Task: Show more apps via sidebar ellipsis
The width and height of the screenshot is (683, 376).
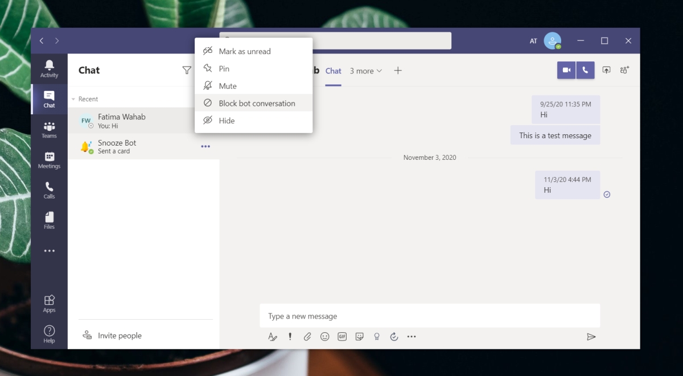Action: [x=49, y=251]
